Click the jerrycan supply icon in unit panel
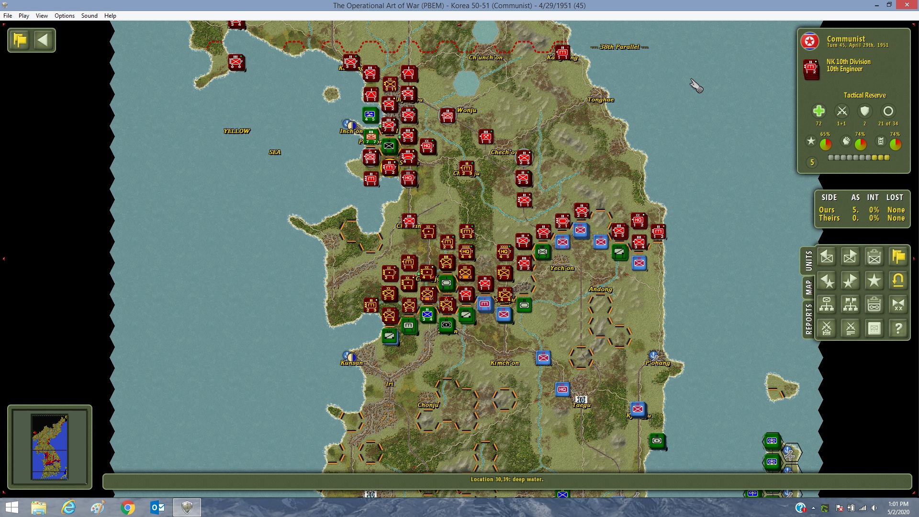Viewport: 919px width, 517px height. (881, 141)
